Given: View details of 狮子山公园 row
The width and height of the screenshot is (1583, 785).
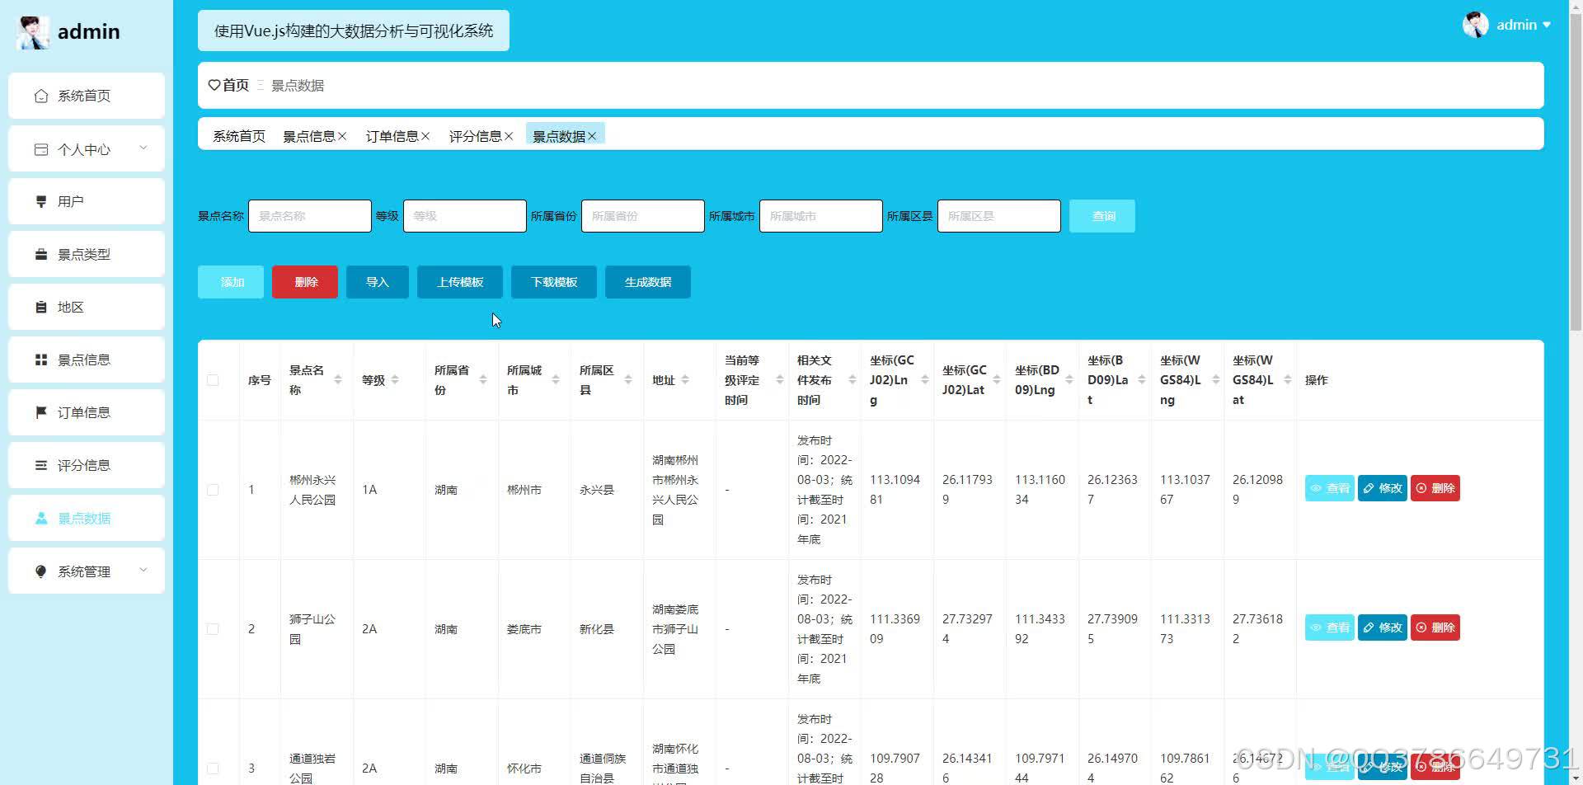Looking at the screenshot, I should click(1330, 628).
